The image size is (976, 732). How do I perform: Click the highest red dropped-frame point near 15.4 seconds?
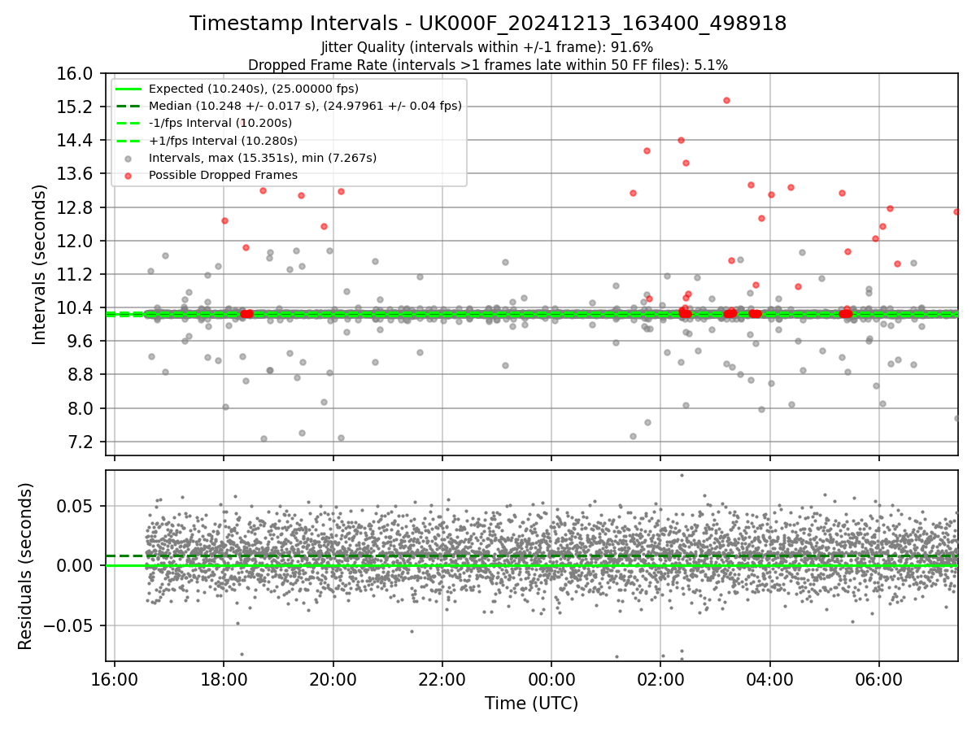click(726, 100)
